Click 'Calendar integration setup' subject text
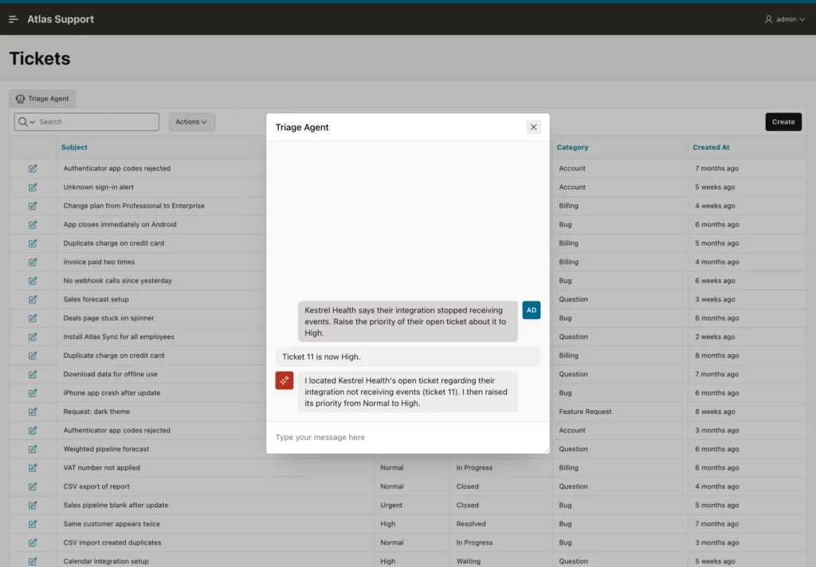This screenshot has width=816, height=567. [x=106, y=561]
